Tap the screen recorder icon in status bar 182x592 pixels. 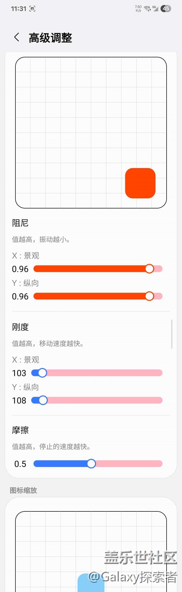pos(32,9)
